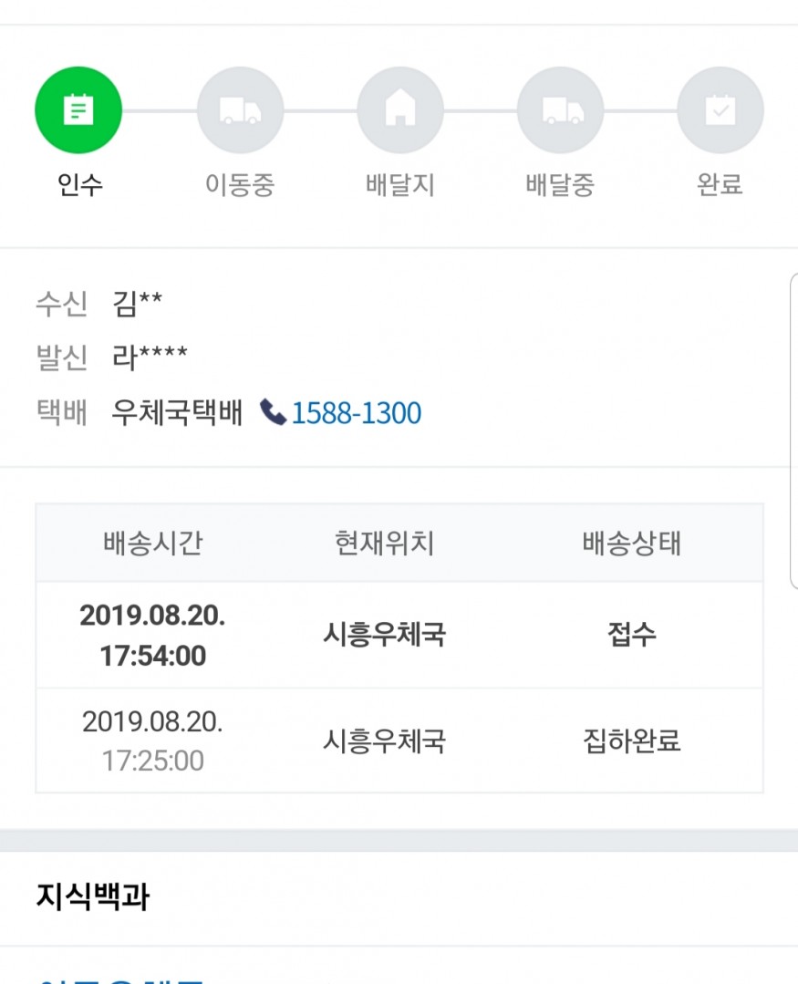Click the 현재위치 column header
Screen dimensions: 798x984
(x=385, y=543)
